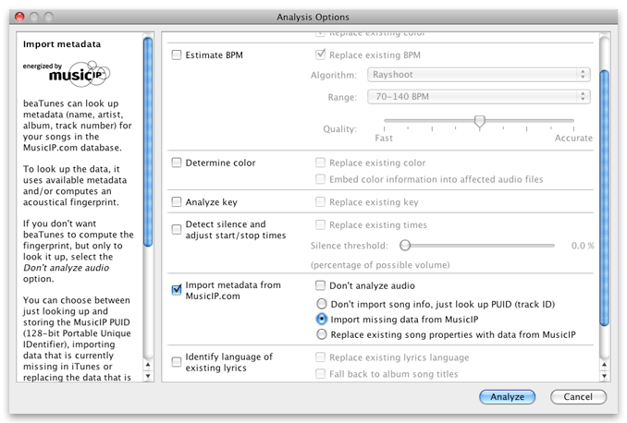This screenshot has width=627, height=423.
Task: Click the Cancel button
Action: click(578, 396)
